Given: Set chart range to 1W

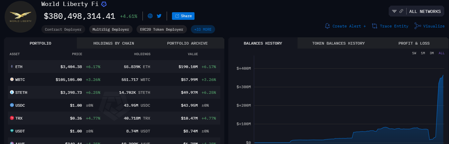Looking at the screenshot, I should click(x=414, y=53).
